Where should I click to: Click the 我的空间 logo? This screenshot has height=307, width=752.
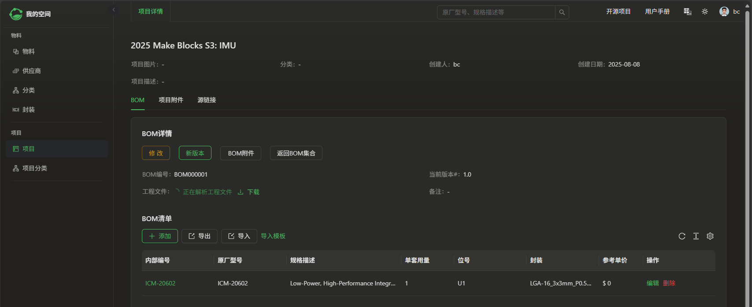30,14
